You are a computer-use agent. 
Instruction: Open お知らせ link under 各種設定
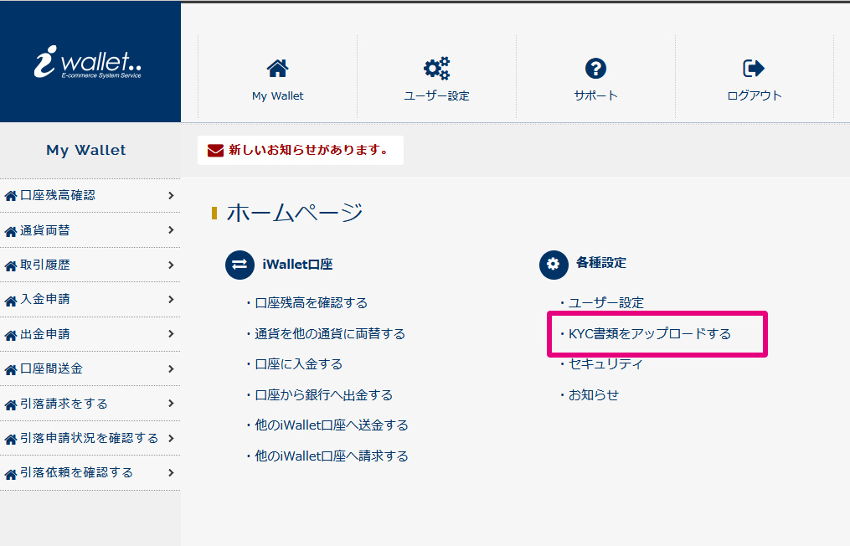(594, 394)
